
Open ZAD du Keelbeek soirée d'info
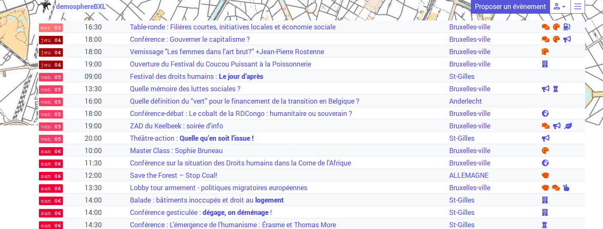pyautogui.click(x=176, y=126)
